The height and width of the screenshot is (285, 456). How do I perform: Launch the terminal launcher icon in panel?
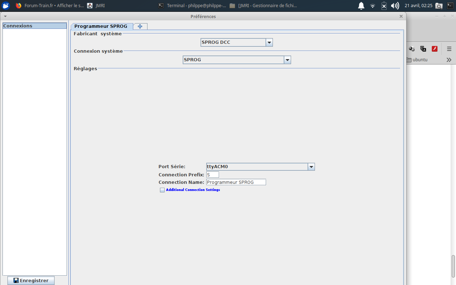coord(450,6)
